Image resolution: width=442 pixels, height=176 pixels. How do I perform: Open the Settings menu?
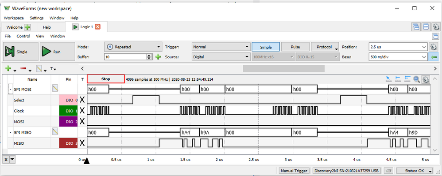coord(37,18)
